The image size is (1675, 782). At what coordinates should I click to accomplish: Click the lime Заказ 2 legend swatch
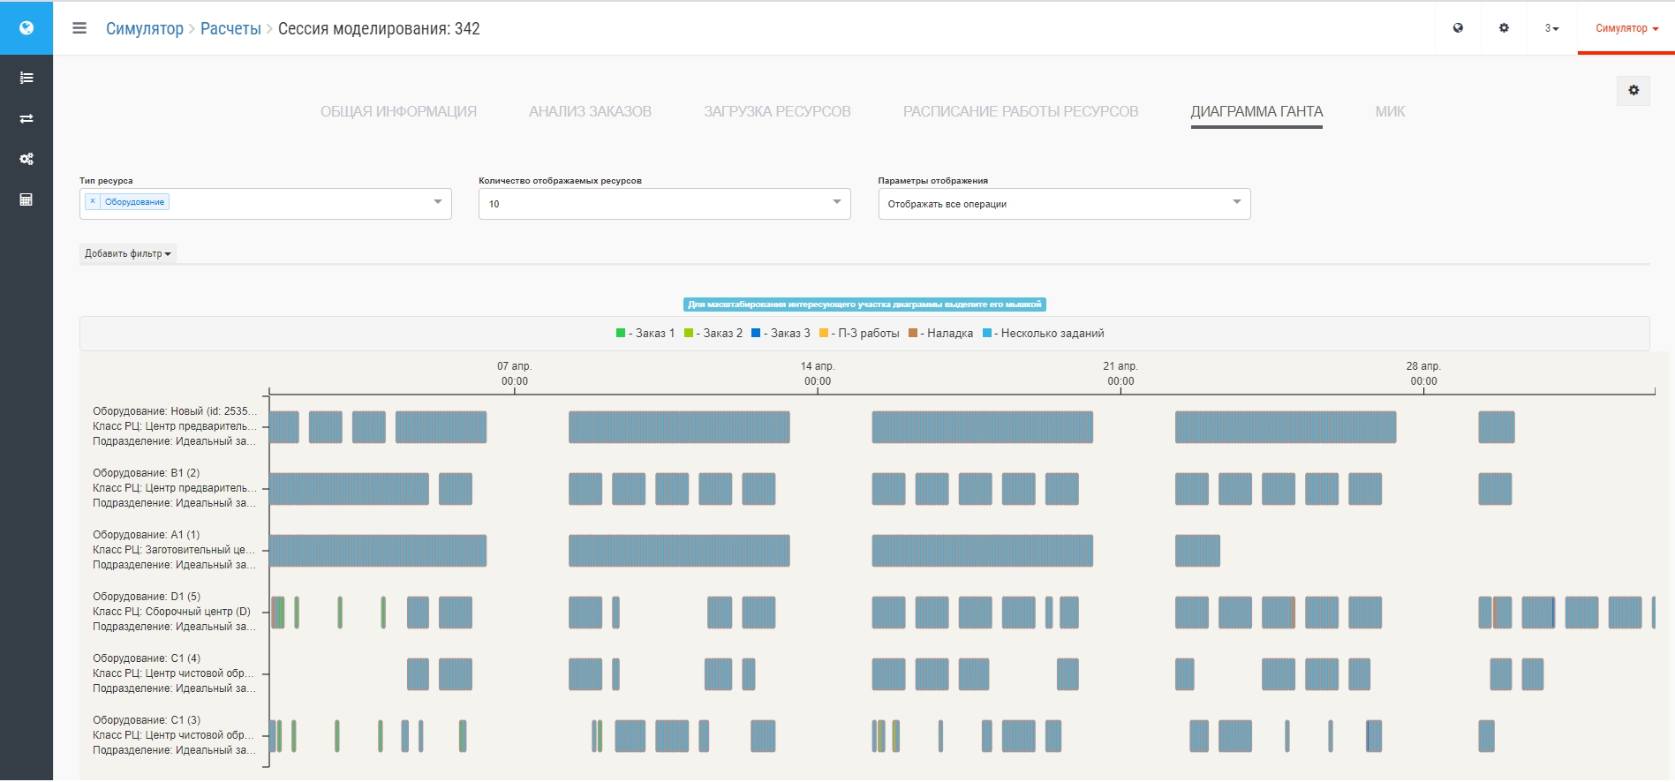click(689, 333)
